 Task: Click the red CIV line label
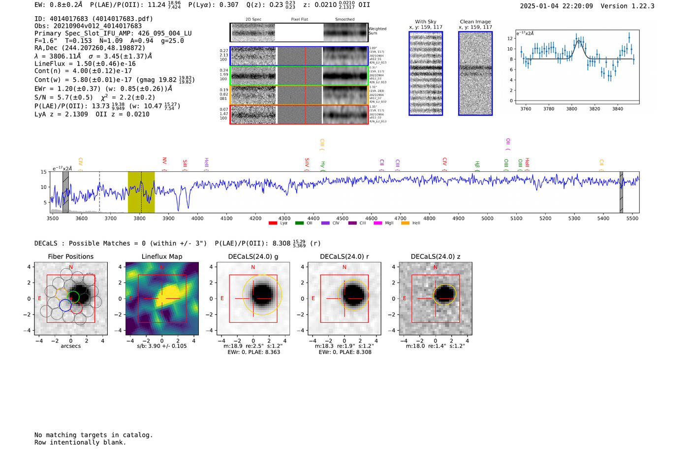[444, 163]
